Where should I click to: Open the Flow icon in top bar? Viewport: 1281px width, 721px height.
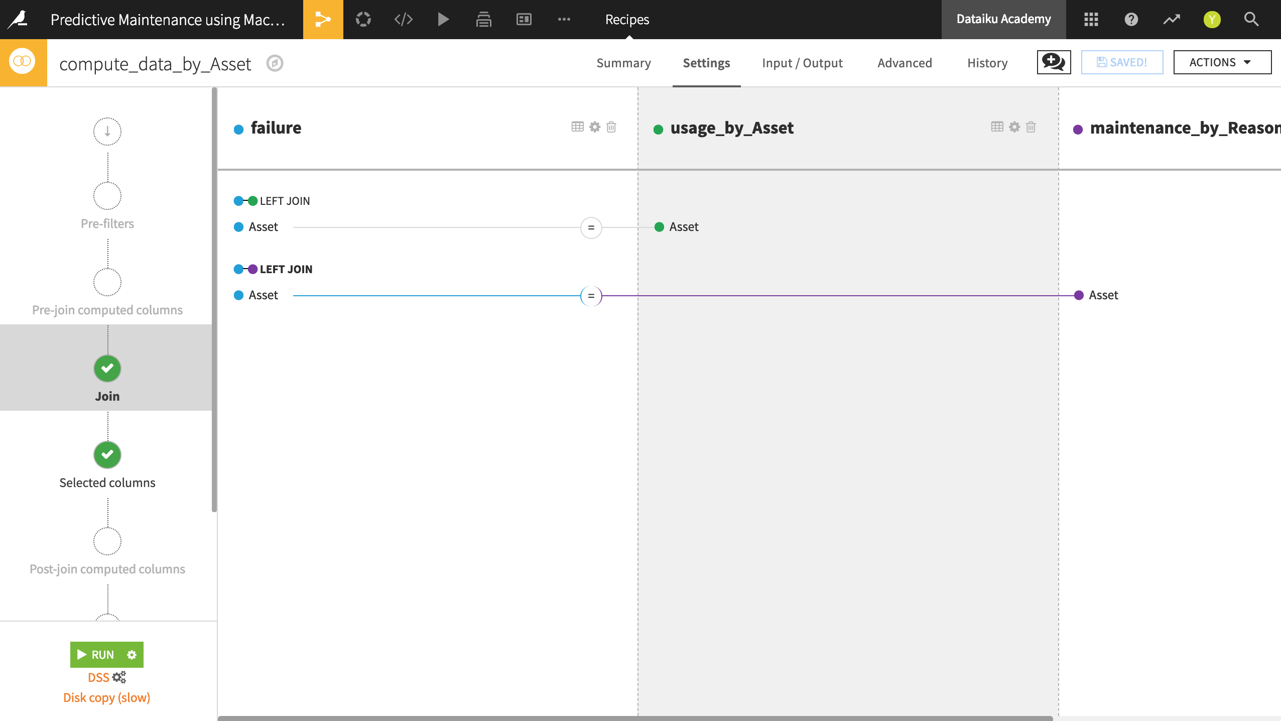[x=323, y=20]
